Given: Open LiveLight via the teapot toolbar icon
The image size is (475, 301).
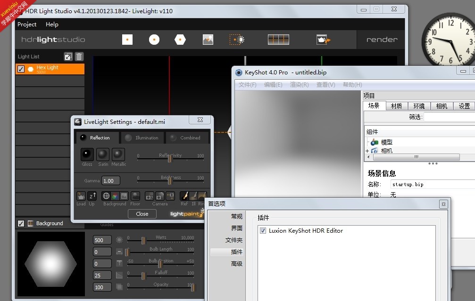Looking at the screenshot, I should (323, 40).
